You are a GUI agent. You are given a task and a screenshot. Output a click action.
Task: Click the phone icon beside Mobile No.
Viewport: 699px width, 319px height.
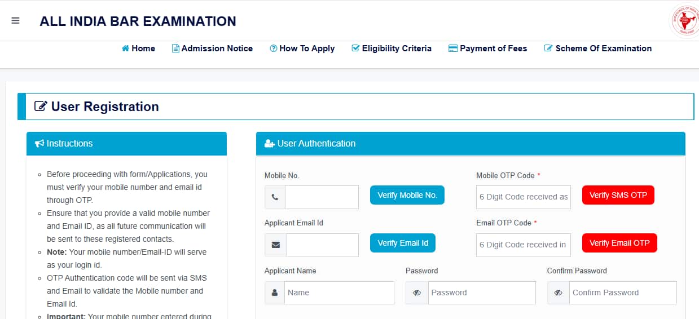click(x=275, y=197)
